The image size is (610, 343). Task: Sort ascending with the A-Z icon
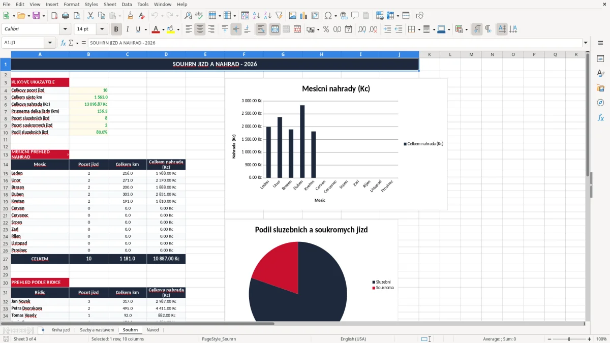[x=256, y=16]
